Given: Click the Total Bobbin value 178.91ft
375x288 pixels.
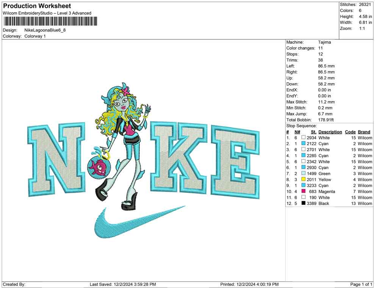Looking at the screenshot, I should point(326,120).
